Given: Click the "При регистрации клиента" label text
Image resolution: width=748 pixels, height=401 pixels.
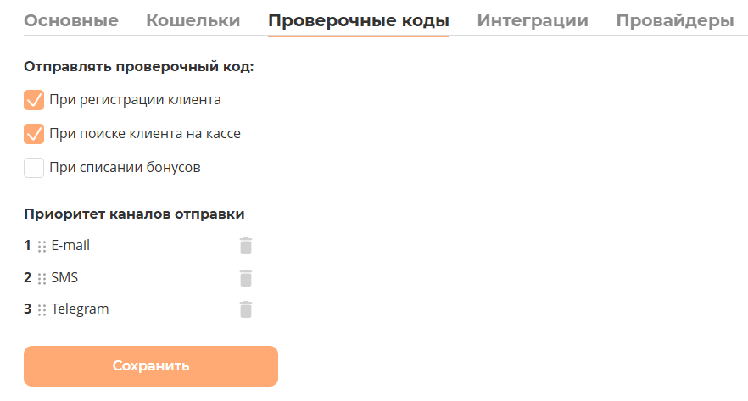Looking at the screenshot, I should 136,100.
